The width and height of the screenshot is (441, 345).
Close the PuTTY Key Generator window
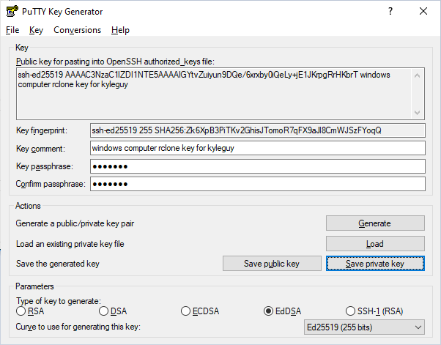pyautogui.click(x=423, y=12)
